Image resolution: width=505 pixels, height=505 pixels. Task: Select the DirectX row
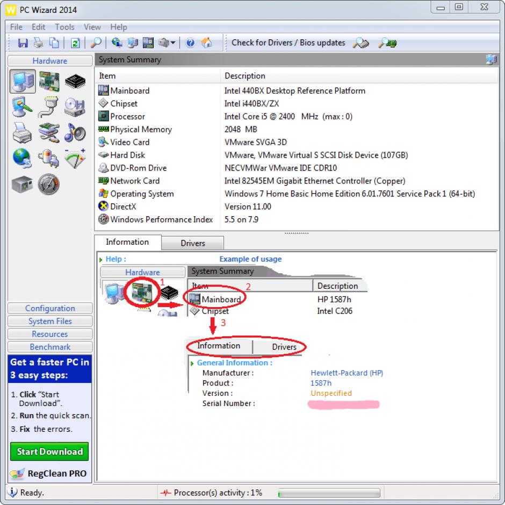click(x=297, y=207)
